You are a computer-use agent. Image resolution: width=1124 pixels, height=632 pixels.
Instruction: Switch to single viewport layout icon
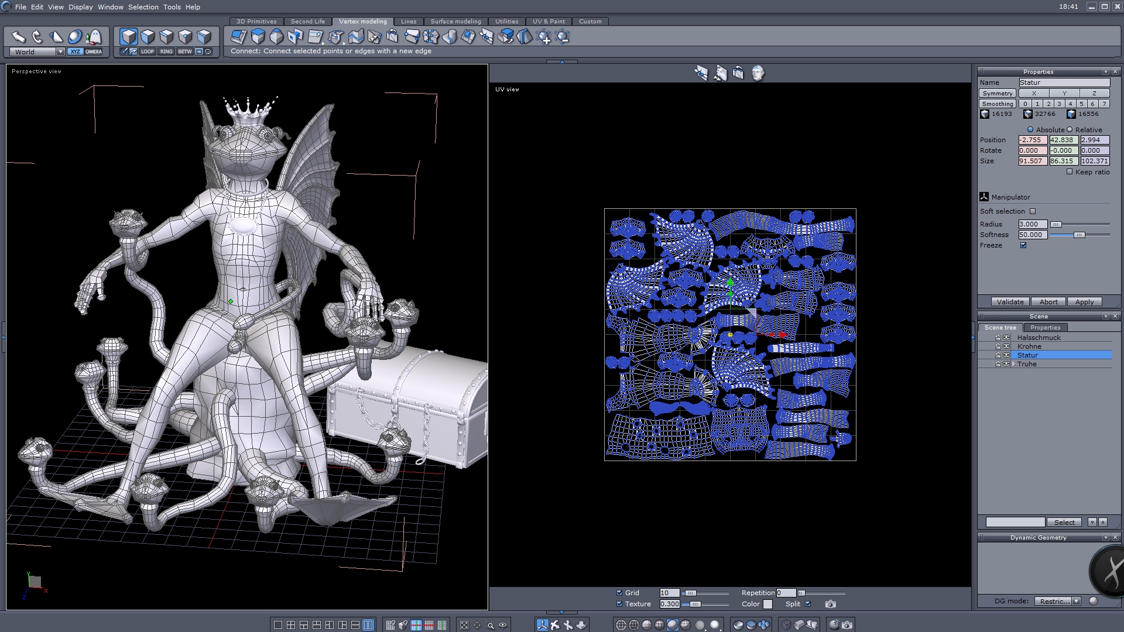coord(278,625)
